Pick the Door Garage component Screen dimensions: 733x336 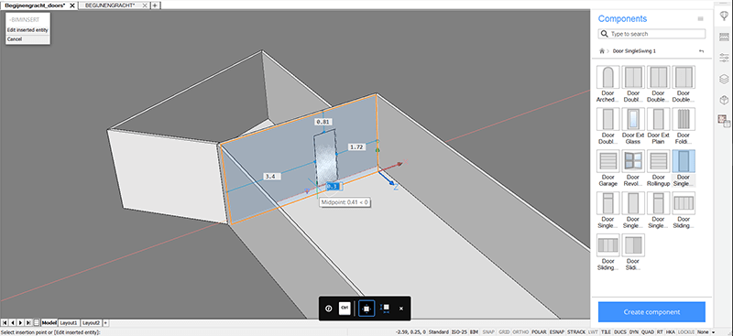(x=607, y=161)
